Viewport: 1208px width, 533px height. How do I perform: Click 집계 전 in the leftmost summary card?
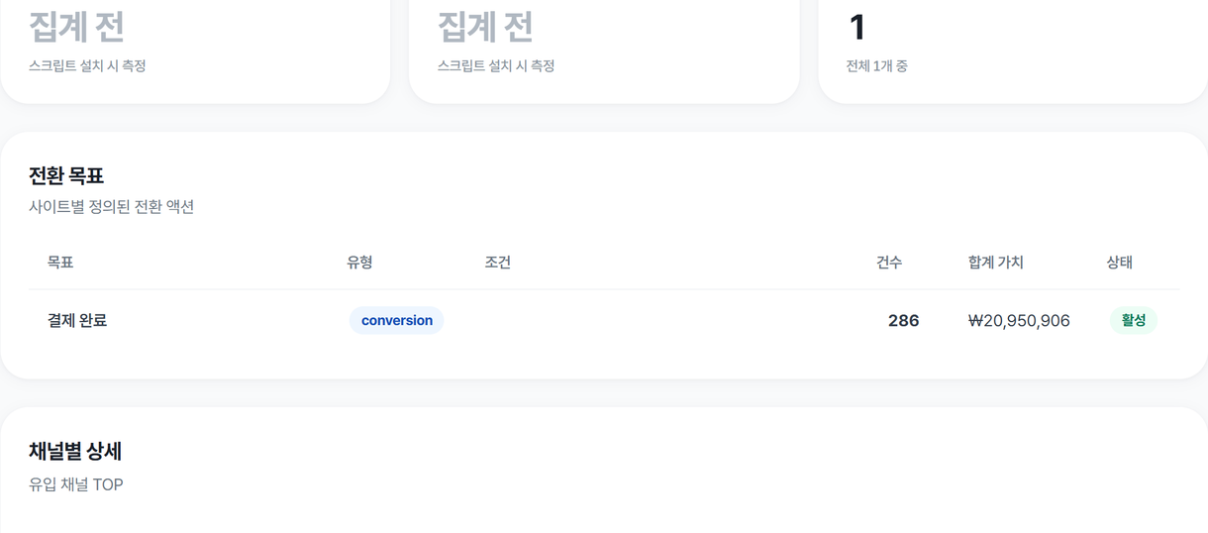[76, 27]
